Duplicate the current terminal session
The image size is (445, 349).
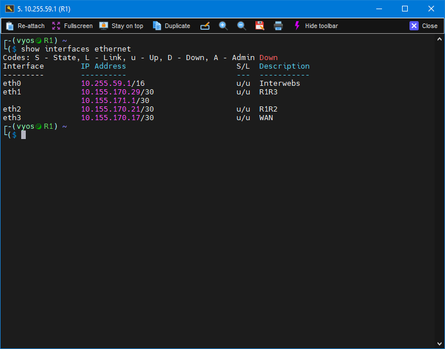click(x=171, y=26)
